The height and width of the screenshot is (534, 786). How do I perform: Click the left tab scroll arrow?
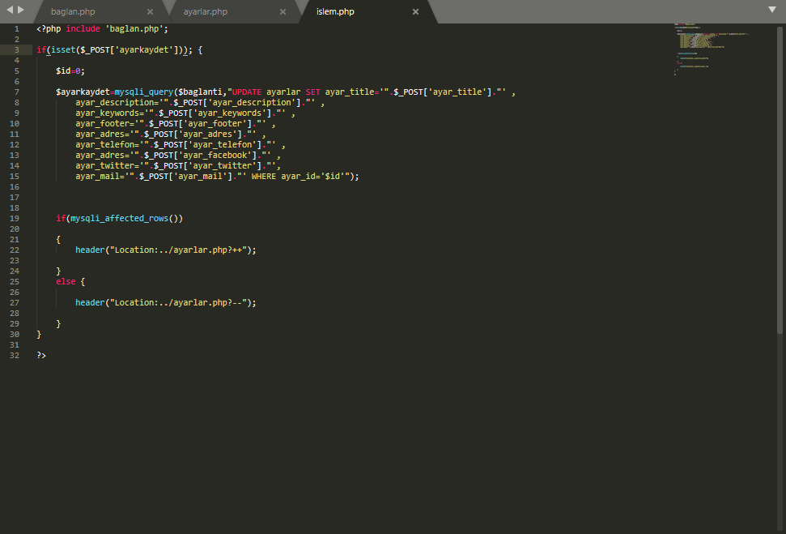[x=10, y=10]
